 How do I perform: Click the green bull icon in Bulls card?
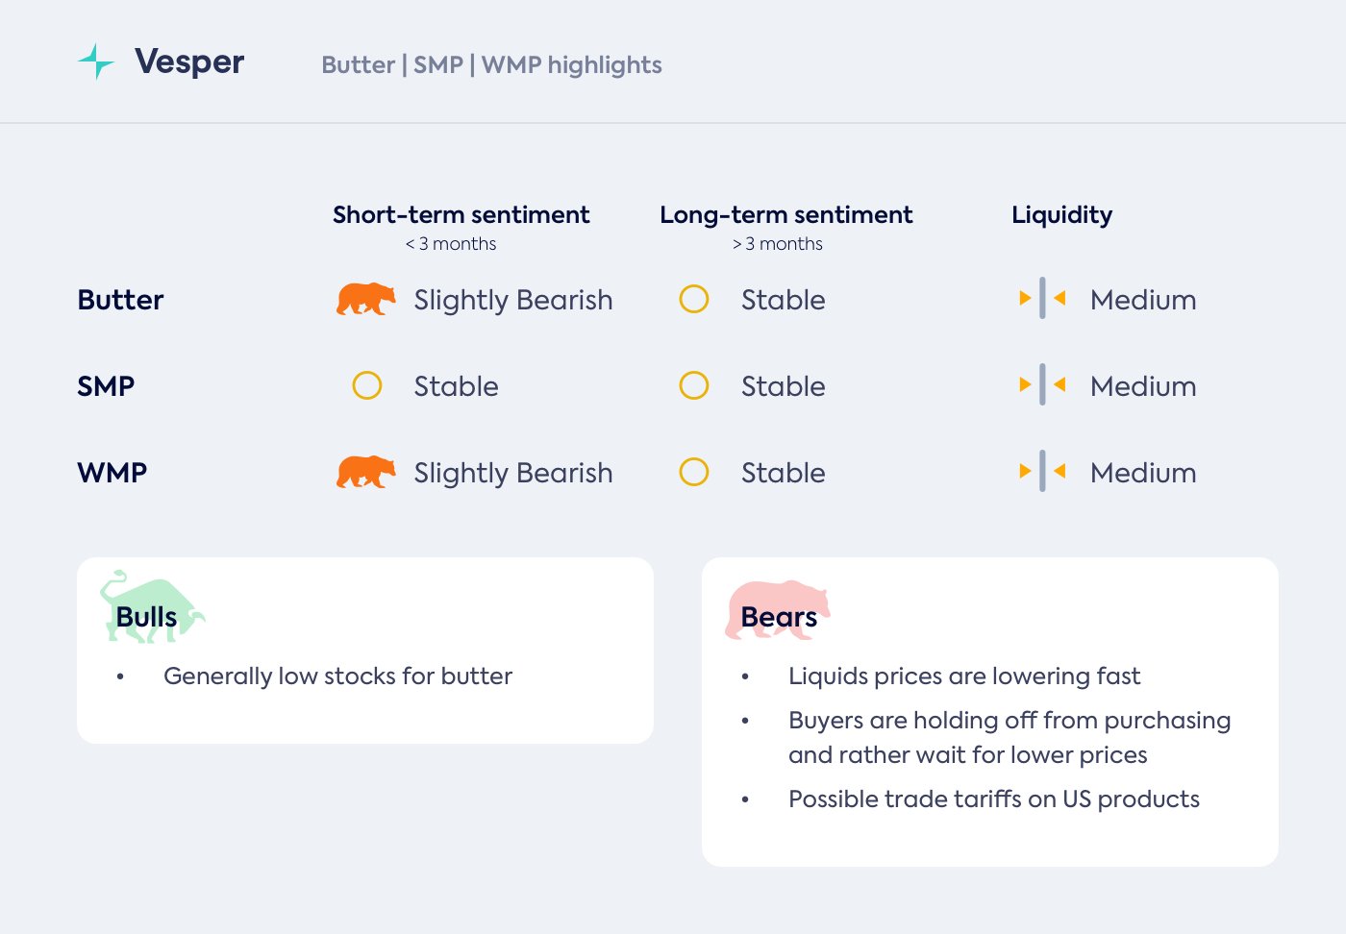point(150,607)
